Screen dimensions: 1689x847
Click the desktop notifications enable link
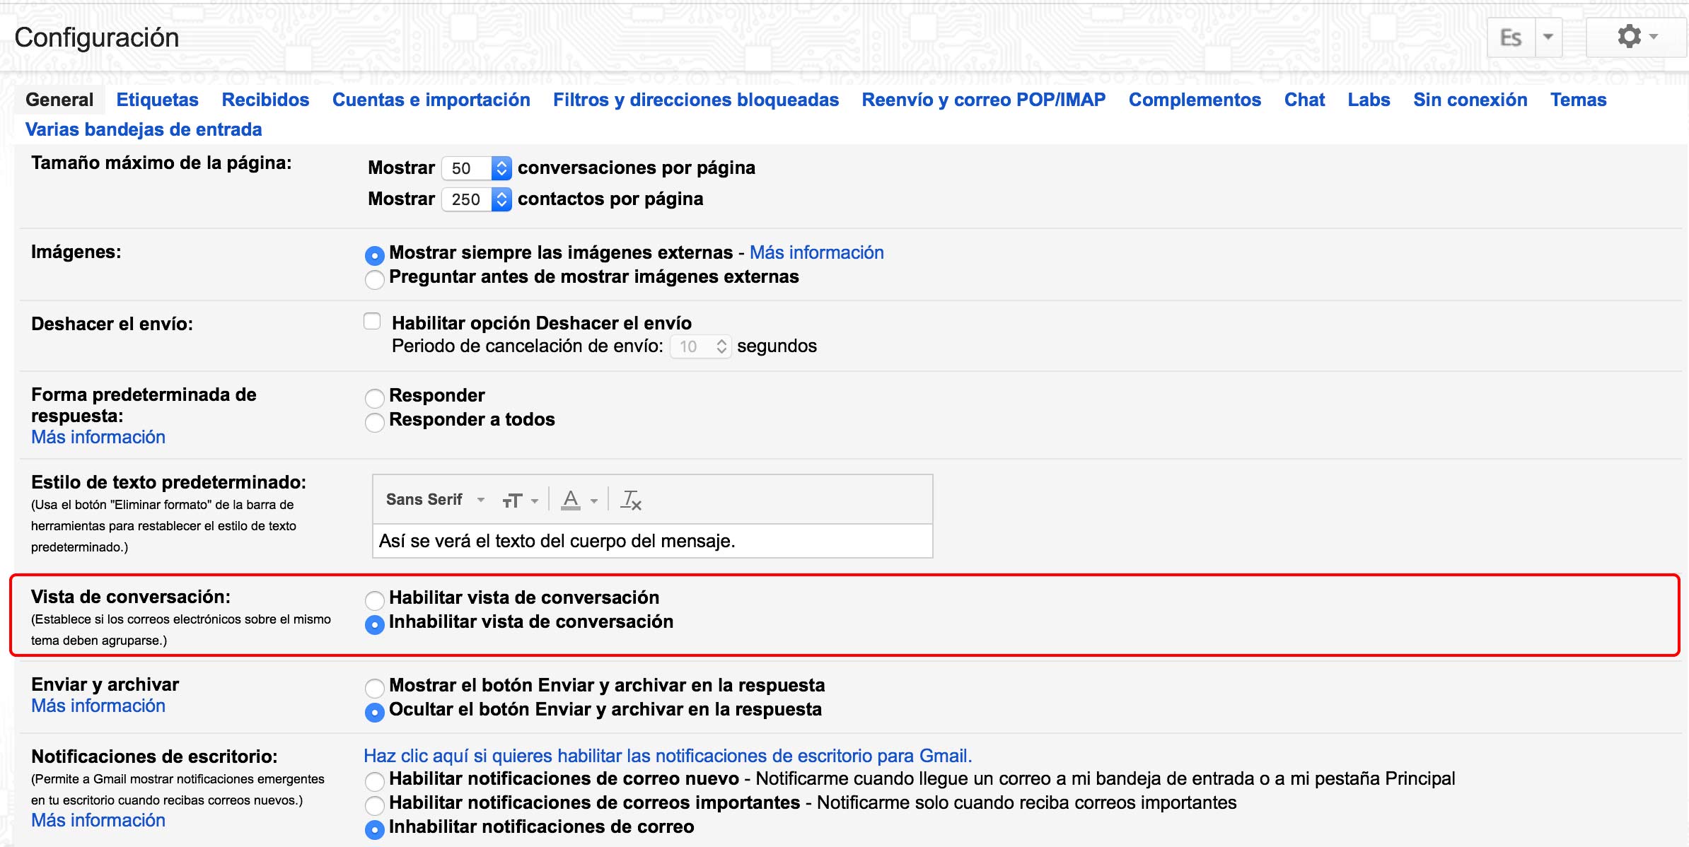tap(667, 756)
